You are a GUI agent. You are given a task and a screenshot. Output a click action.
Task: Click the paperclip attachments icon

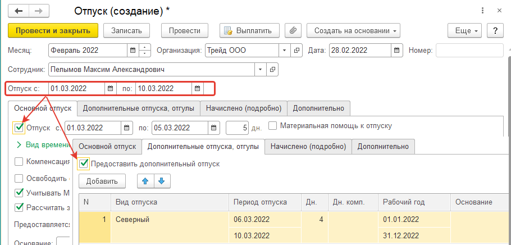point(293,30)
